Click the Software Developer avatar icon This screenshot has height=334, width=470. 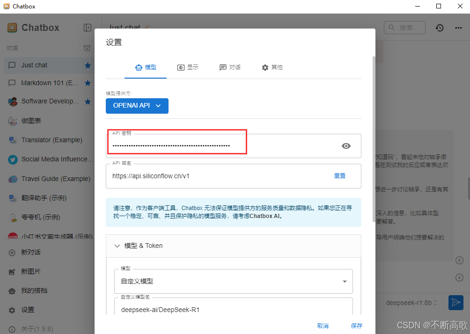13,102
